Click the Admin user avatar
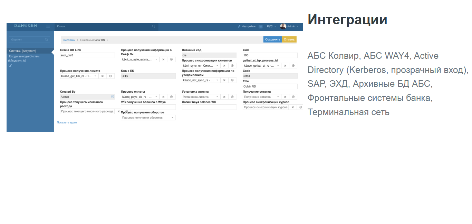Viewport: 472px width, 224px height. [x=283, y=26]
